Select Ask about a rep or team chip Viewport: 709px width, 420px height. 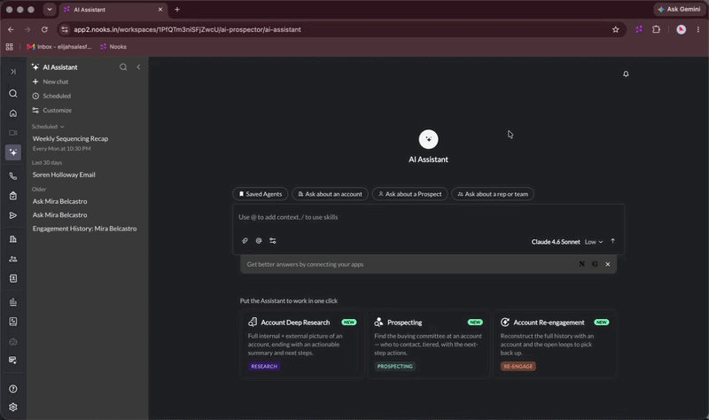pos(493,194)
